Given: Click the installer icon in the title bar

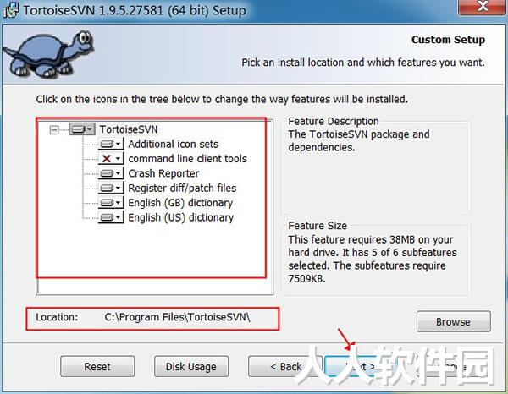Looking at the screenshot, I should click(x=11, y=10).
